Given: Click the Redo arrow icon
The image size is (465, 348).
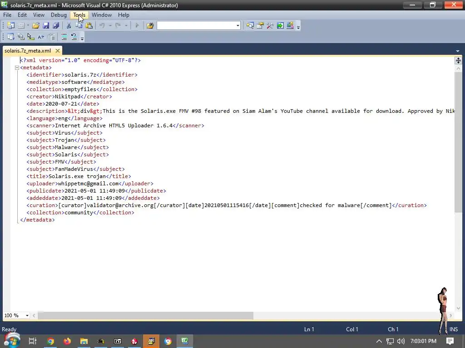Looking at the screenshot, I should pyautogui.click(x=118, y=26).
